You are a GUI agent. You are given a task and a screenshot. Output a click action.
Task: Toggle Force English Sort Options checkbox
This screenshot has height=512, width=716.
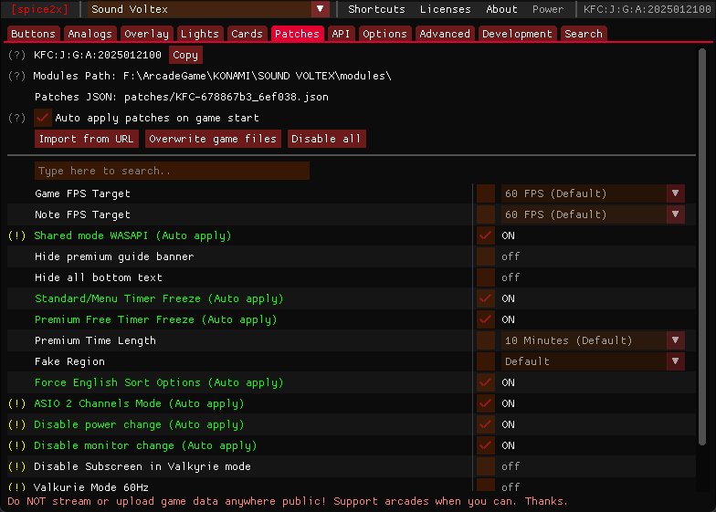[485, 382]
